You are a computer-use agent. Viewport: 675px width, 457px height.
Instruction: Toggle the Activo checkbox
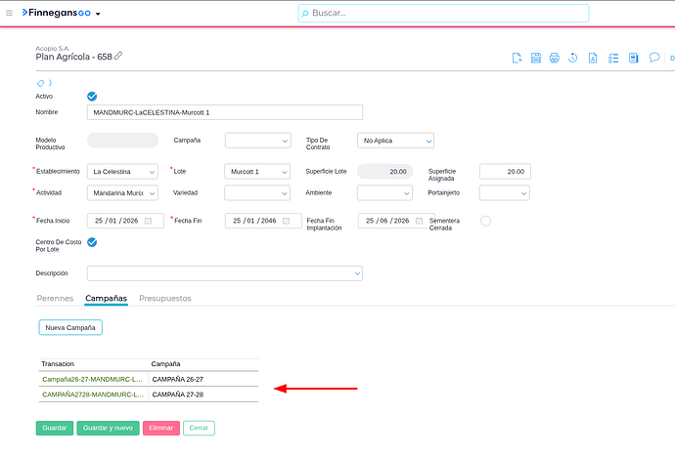92,97
